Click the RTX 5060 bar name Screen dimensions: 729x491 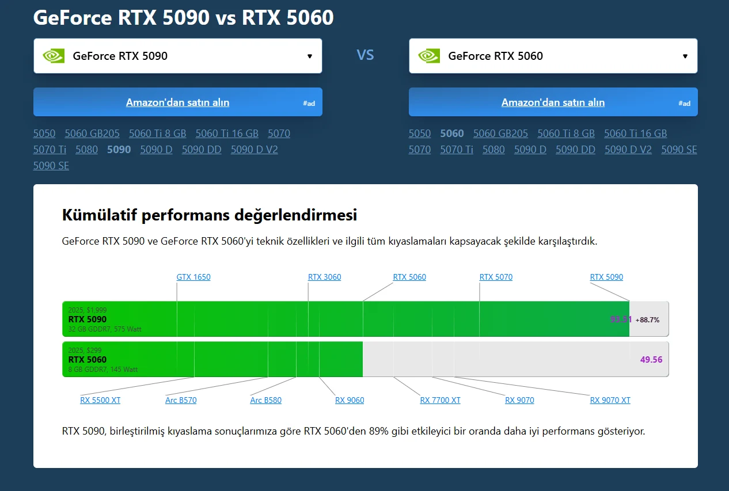click(x=88, y=360)
